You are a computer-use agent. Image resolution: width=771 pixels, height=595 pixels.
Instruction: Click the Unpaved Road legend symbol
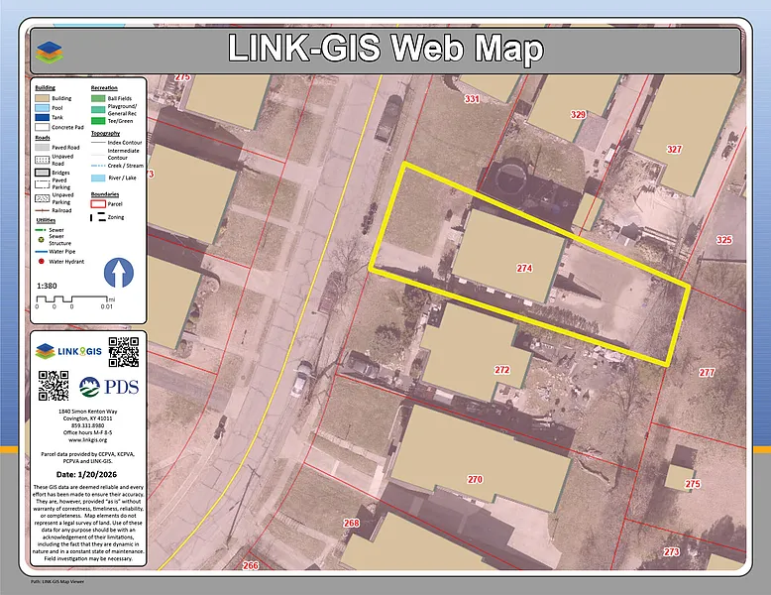pyautogui.click(x=43, y=160)
